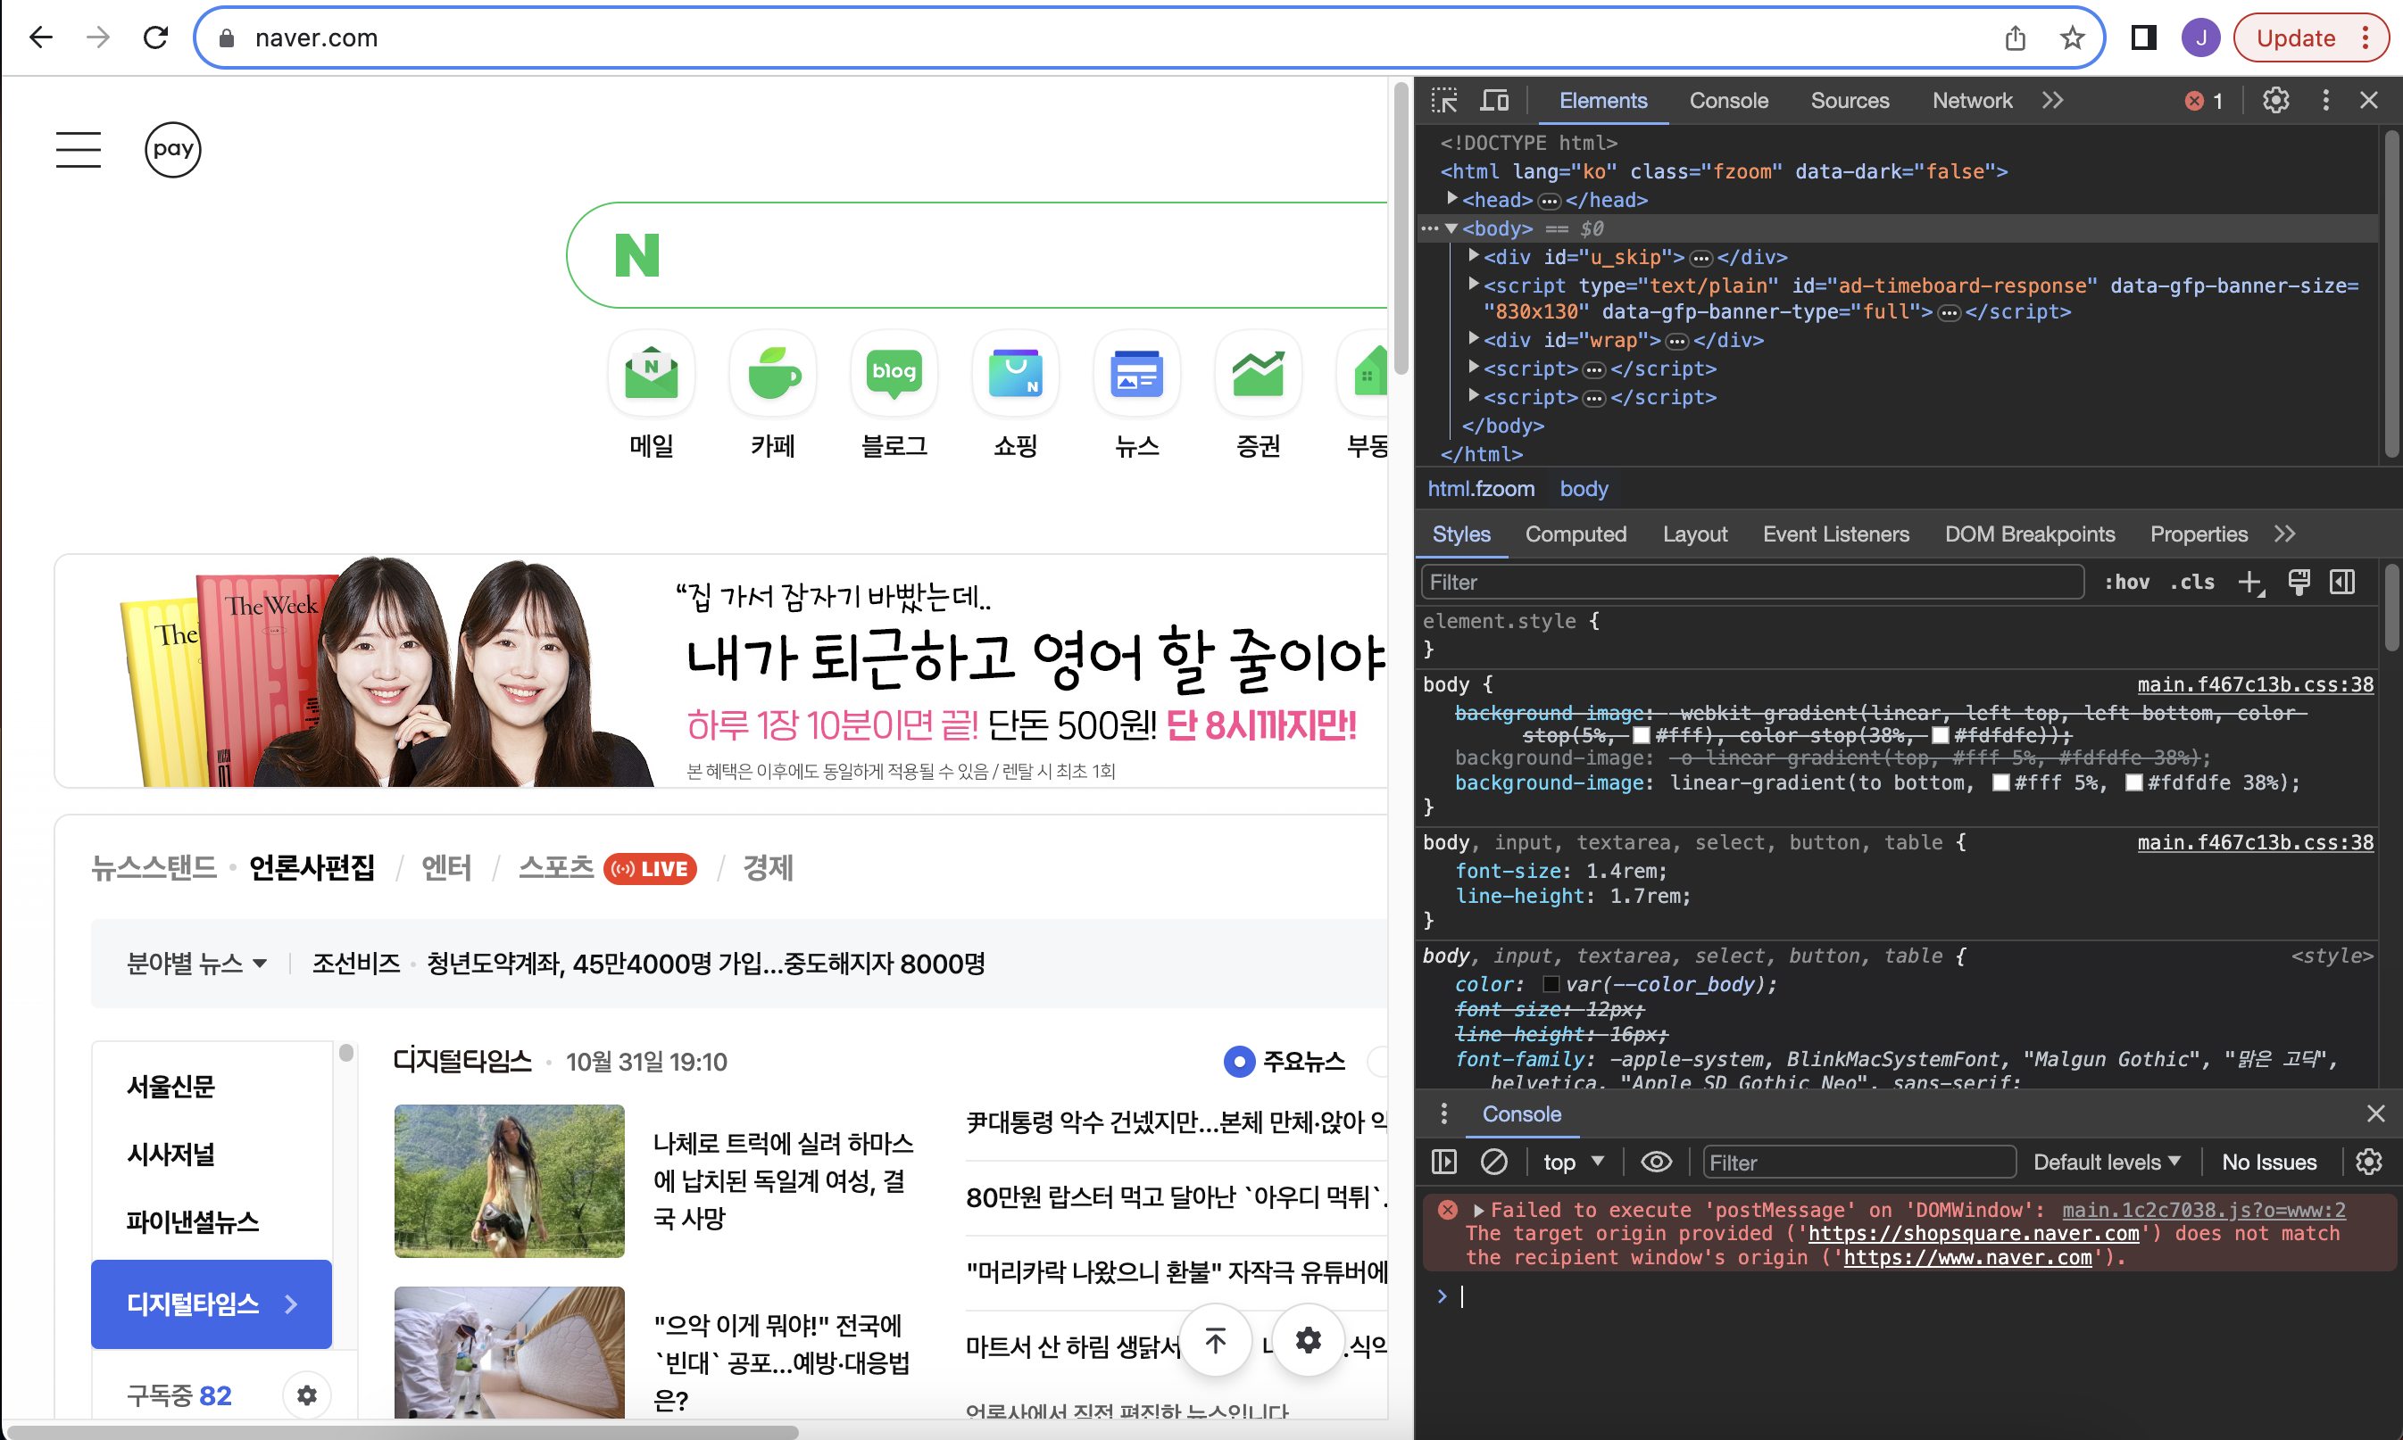Toggle the live expression eye icon
Viewport: 2403px width, 1440px height.
point(1656,1162)
